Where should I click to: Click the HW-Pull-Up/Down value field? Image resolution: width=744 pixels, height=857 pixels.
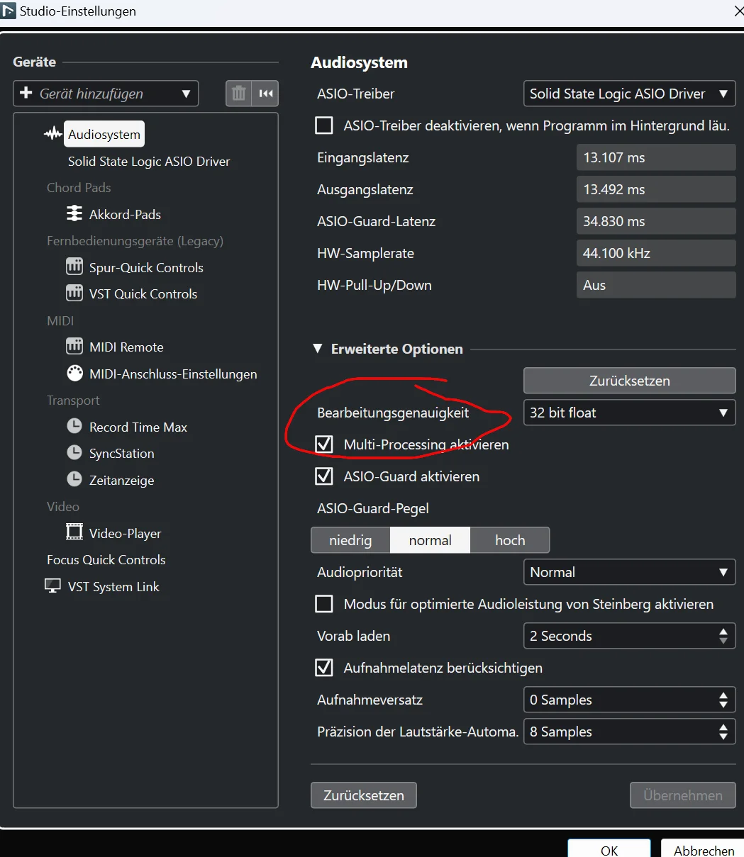point(656,285)
